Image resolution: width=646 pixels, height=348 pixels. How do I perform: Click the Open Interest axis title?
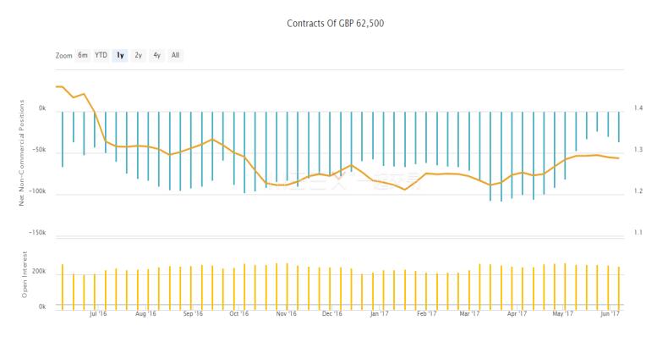(x=25, y=273)
